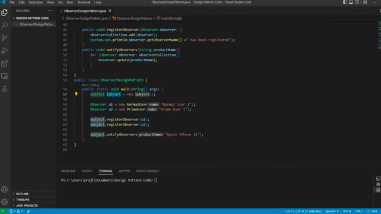
Task: Open the Selection menu
Action: coord(36,2)
